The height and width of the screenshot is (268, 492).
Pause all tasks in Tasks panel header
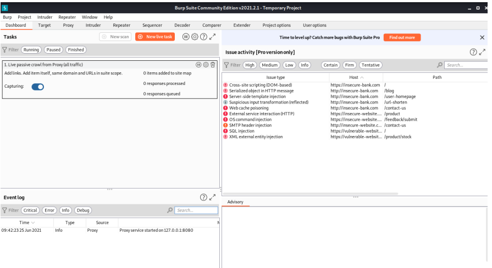tap(186, 37)
